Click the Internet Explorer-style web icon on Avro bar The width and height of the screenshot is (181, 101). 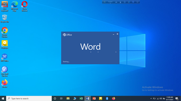click(x=129, y=2)
